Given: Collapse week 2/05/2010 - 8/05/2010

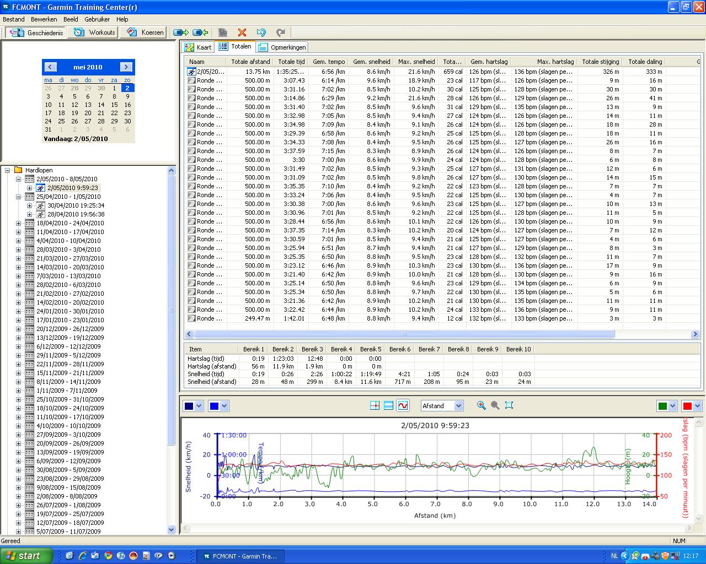Looking at the screenshot, I should pos(18,179).
